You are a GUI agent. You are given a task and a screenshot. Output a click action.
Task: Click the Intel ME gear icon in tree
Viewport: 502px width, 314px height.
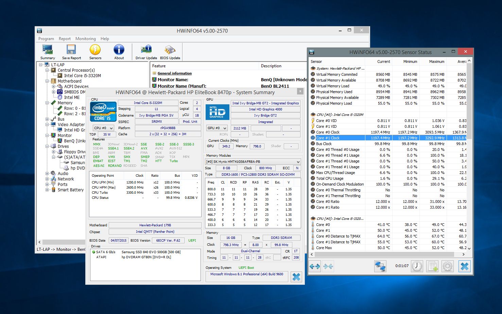[x=60, y=97]
